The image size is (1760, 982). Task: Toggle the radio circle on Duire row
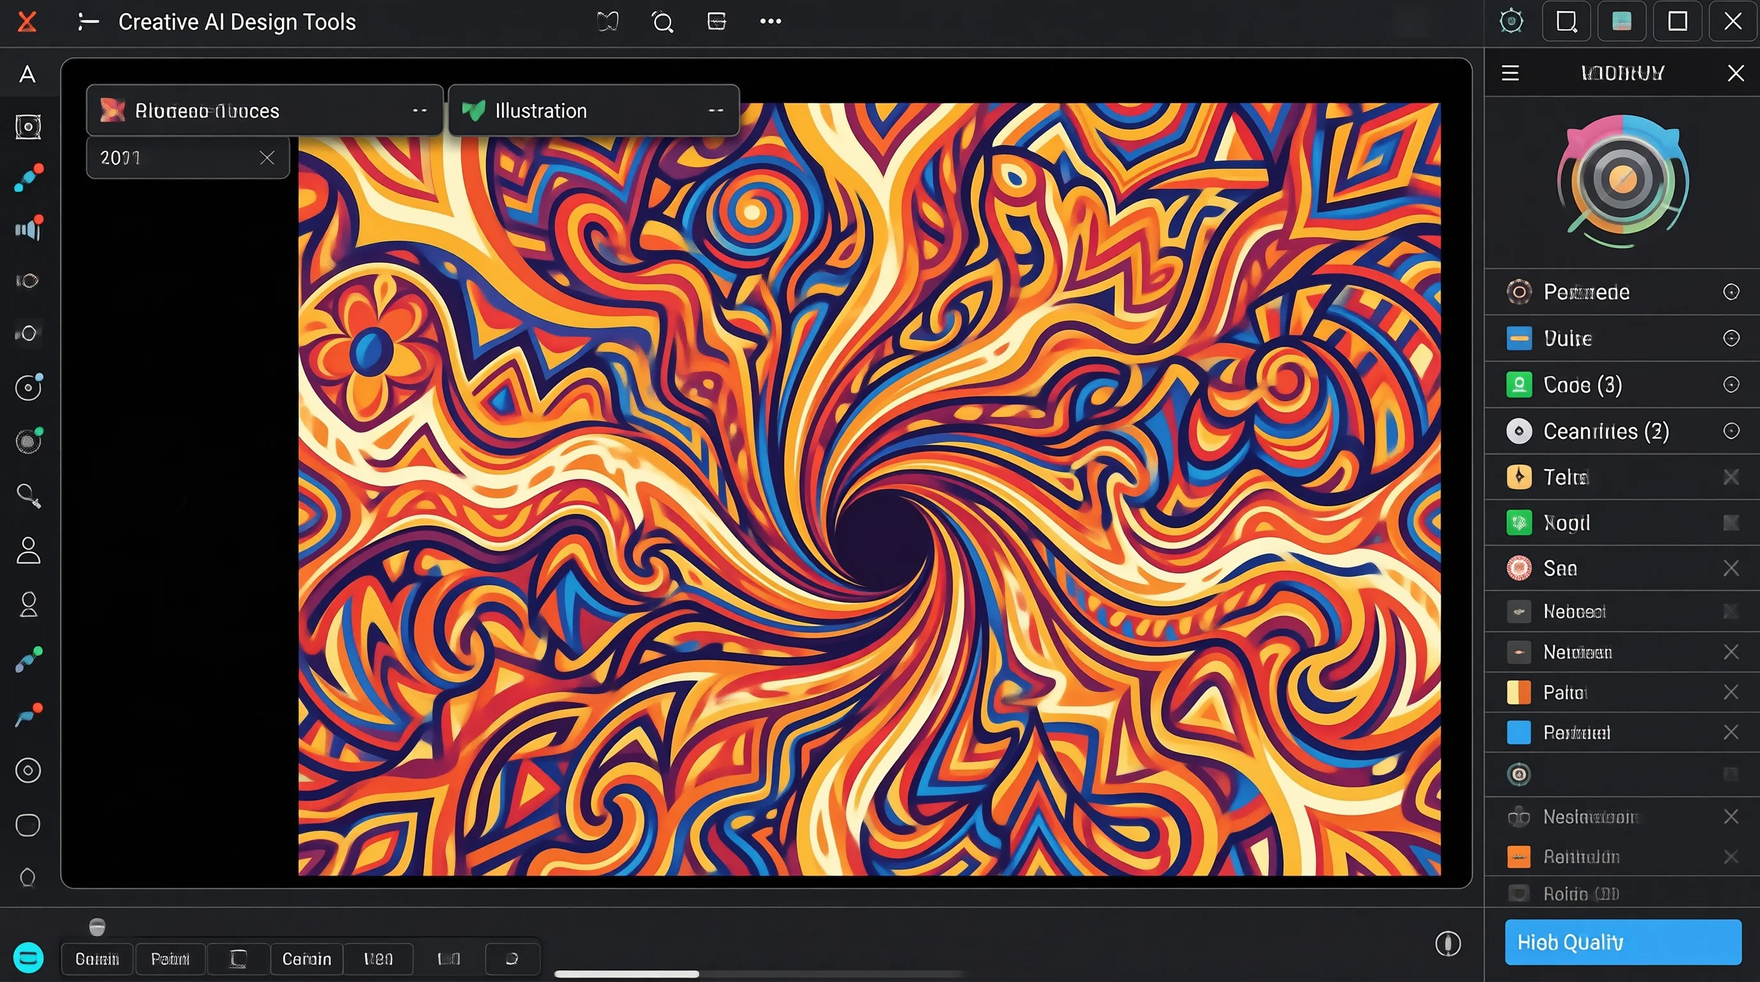(1731, 338)
